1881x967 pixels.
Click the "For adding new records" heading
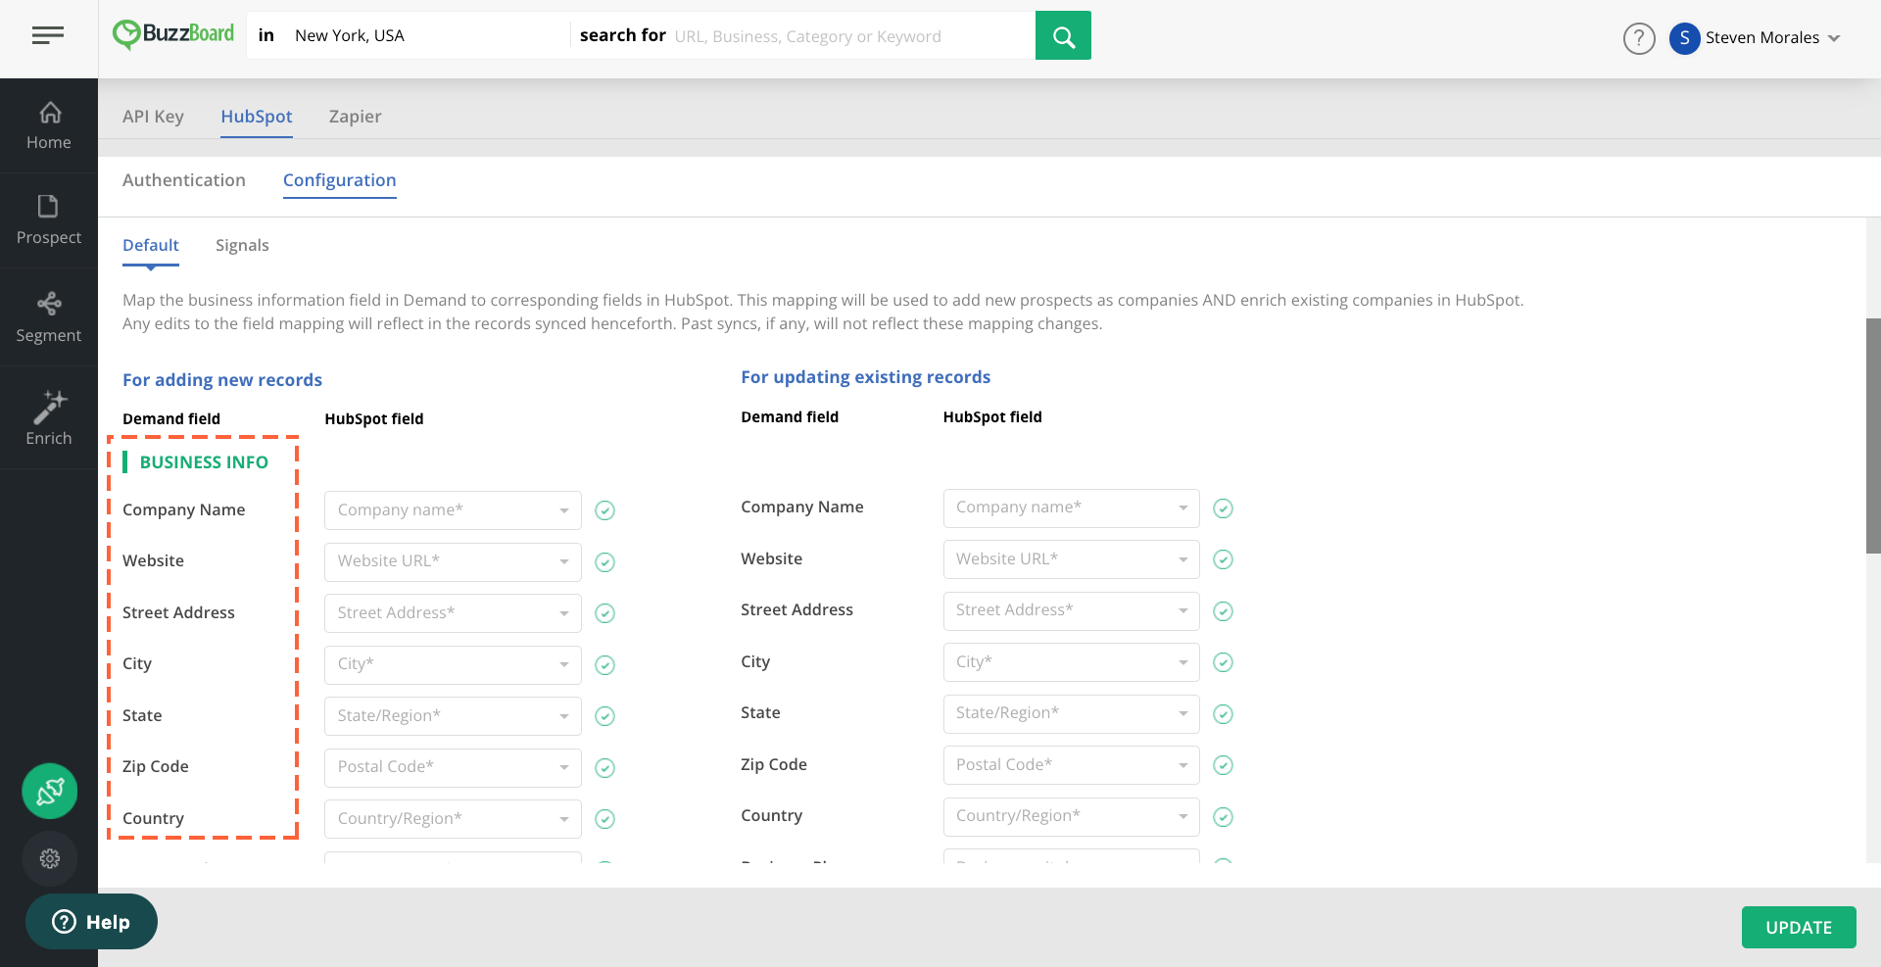[222, 380]
